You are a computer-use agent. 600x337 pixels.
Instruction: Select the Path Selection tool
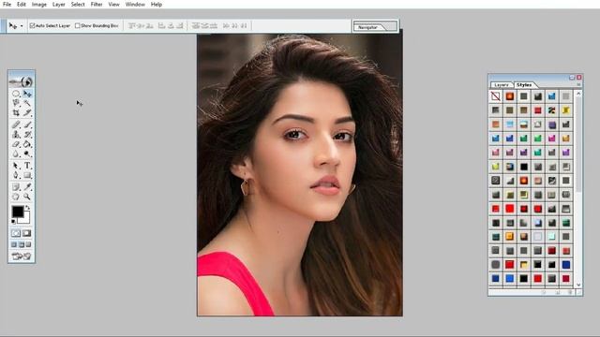tap(16, 166)
